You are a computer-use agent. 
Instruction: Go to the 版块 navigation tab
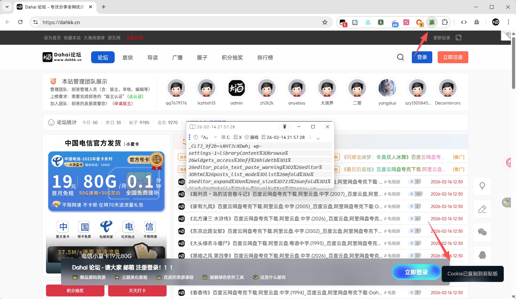coord(128,57)
